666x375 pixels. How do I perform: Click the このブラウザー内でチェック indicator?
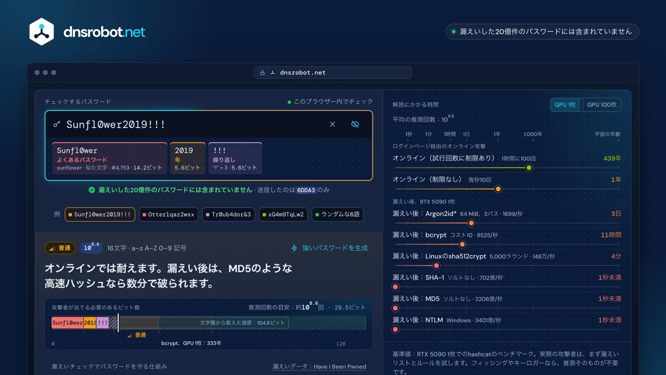point(330,102)
